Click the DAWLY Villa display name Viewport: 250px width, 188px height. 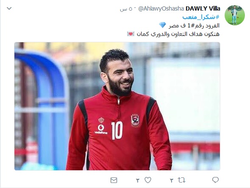203,8
